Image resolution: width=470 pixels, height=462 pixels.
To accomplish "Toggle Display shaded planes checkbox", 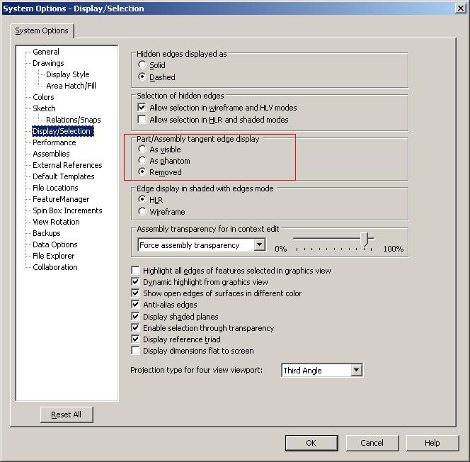I will tap(135, 316).
